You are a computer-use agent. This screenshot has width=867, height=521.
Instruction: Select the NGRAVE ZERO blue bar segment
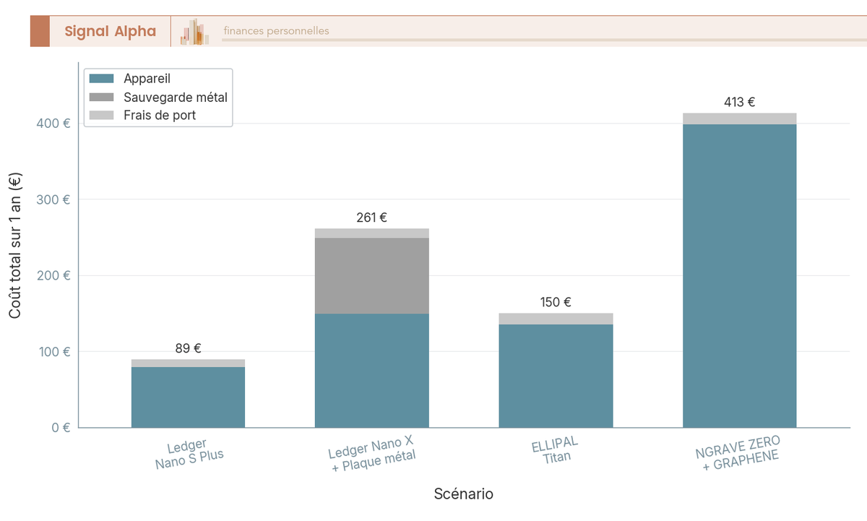coord(739,276)
